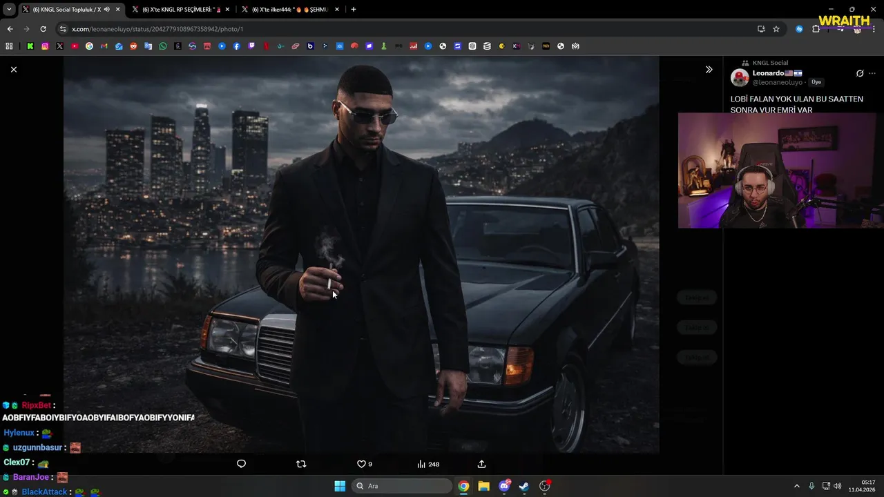The height and width of the screenshot is (497, 884).
Task: Open the Instagram bookmark
Action: click(x=45, y=46)
